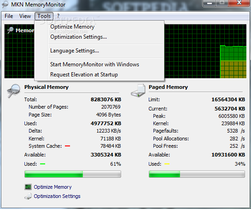The width and height of the screenshot is (251, 209).
Task: Close the MemoryMonitor window
Action: tap(239, 3)
